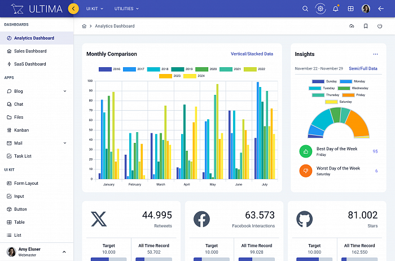
Task: Open Sales Dashboard in sidebar
Action: coord(37,51)
